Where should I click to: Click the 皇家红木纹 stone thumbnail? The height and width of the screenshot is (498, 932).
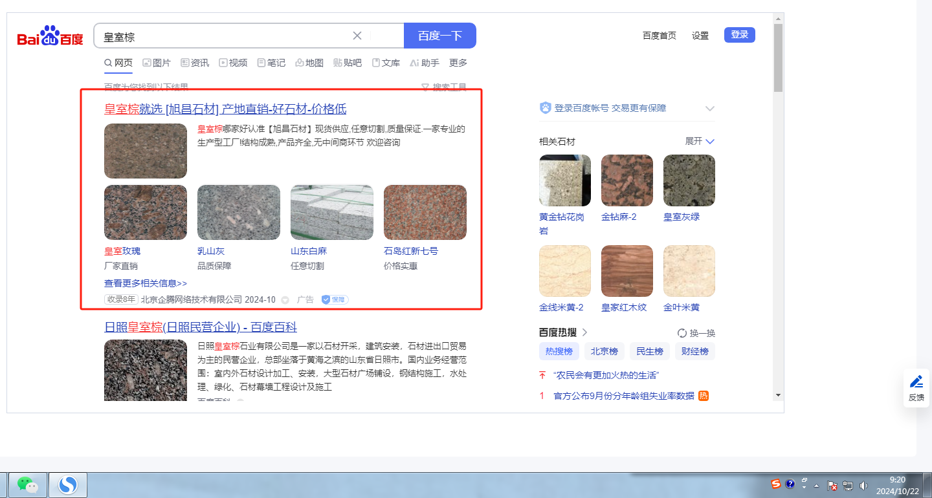tap(627, 270)
